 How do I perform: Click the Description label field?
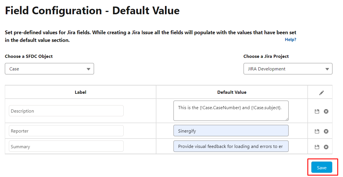coord(66,111)
